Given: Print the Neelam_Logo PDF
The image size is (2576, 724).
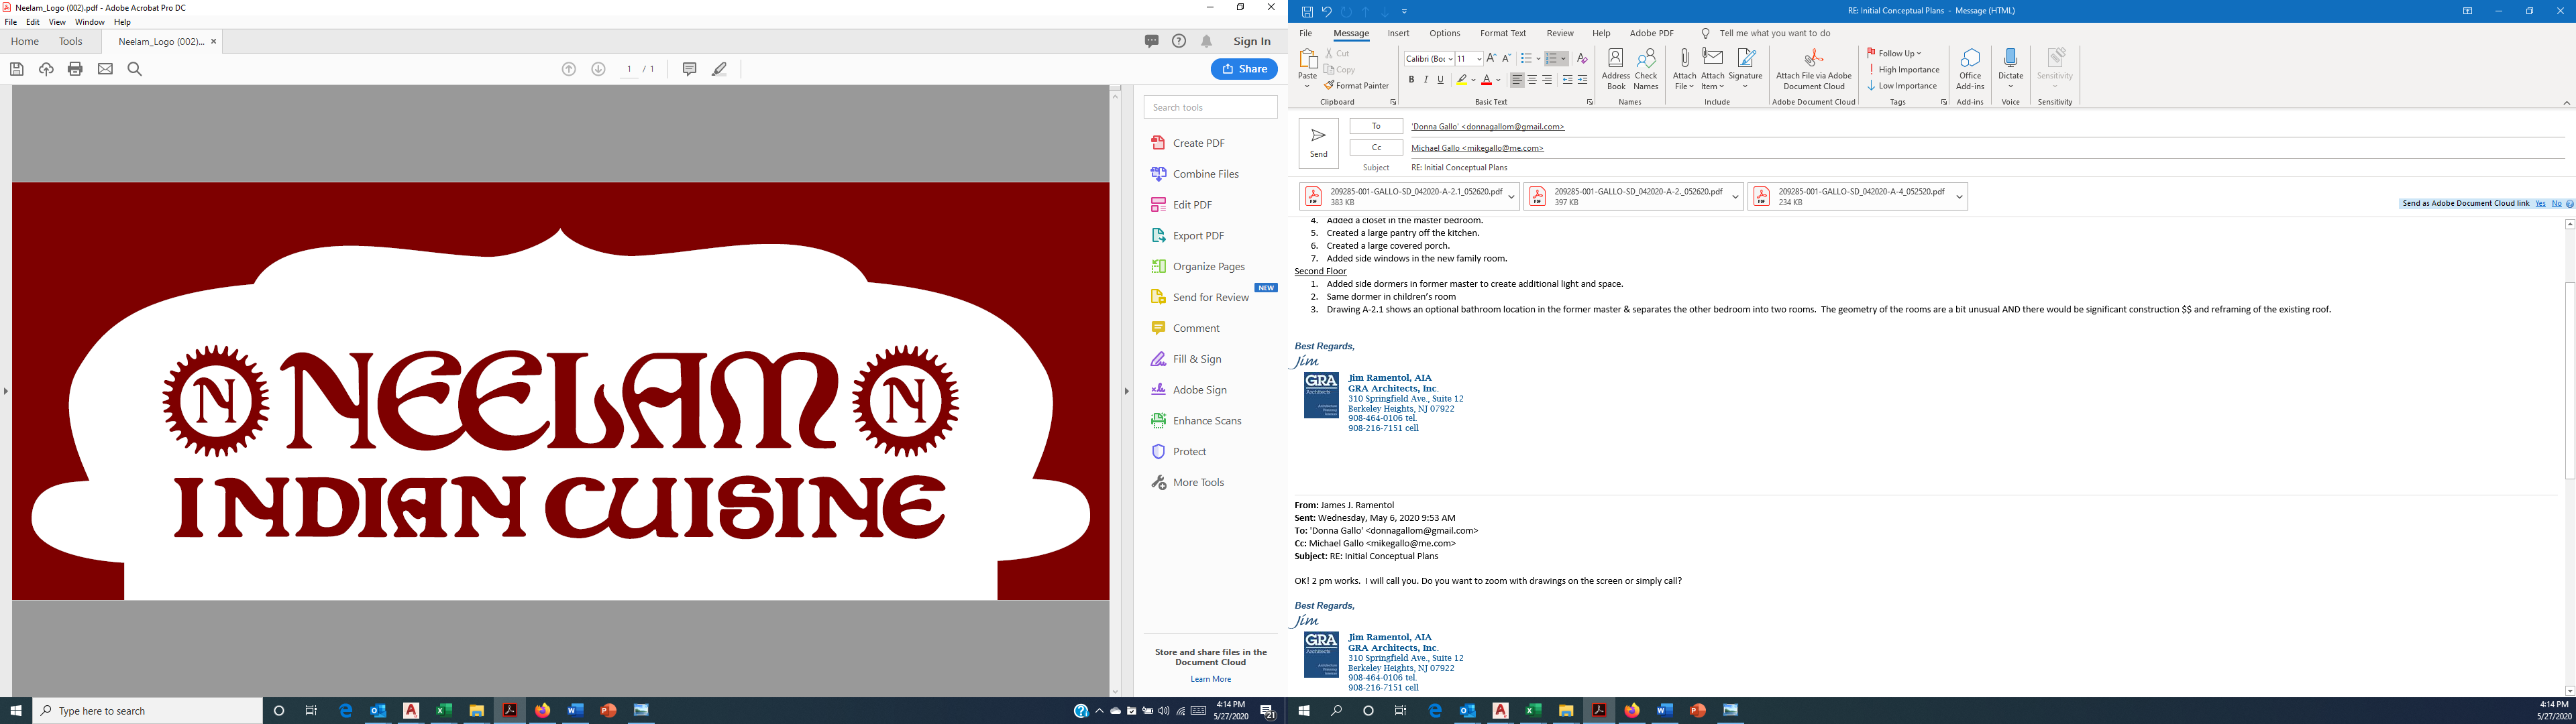Looking at the screenshot, I should click(x=75, y=69).
